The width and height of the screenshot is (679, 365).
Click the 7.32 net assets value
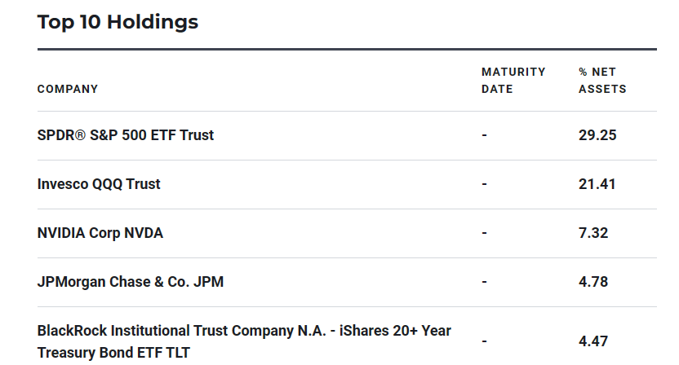[x=593, y=233]
